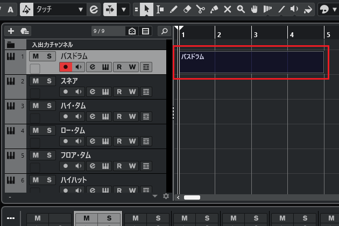Solo the スネア track
339x226 pixels.
(48, 81)
